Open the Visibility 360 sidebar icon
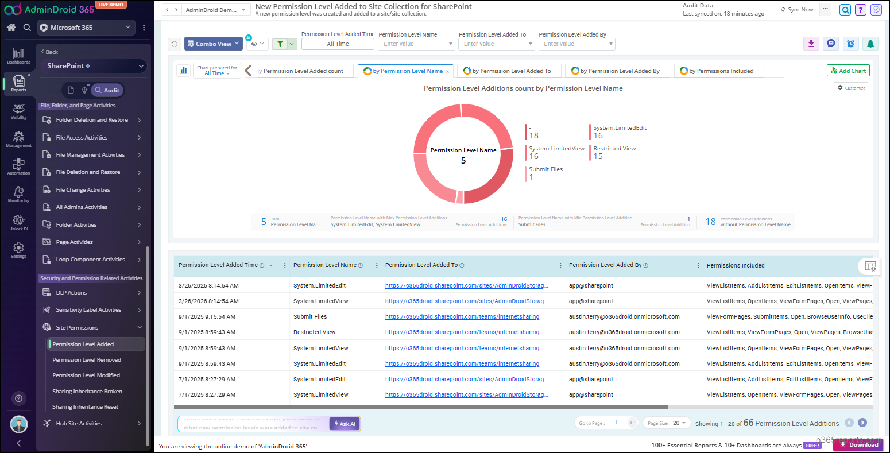 (x=18, y=111)
